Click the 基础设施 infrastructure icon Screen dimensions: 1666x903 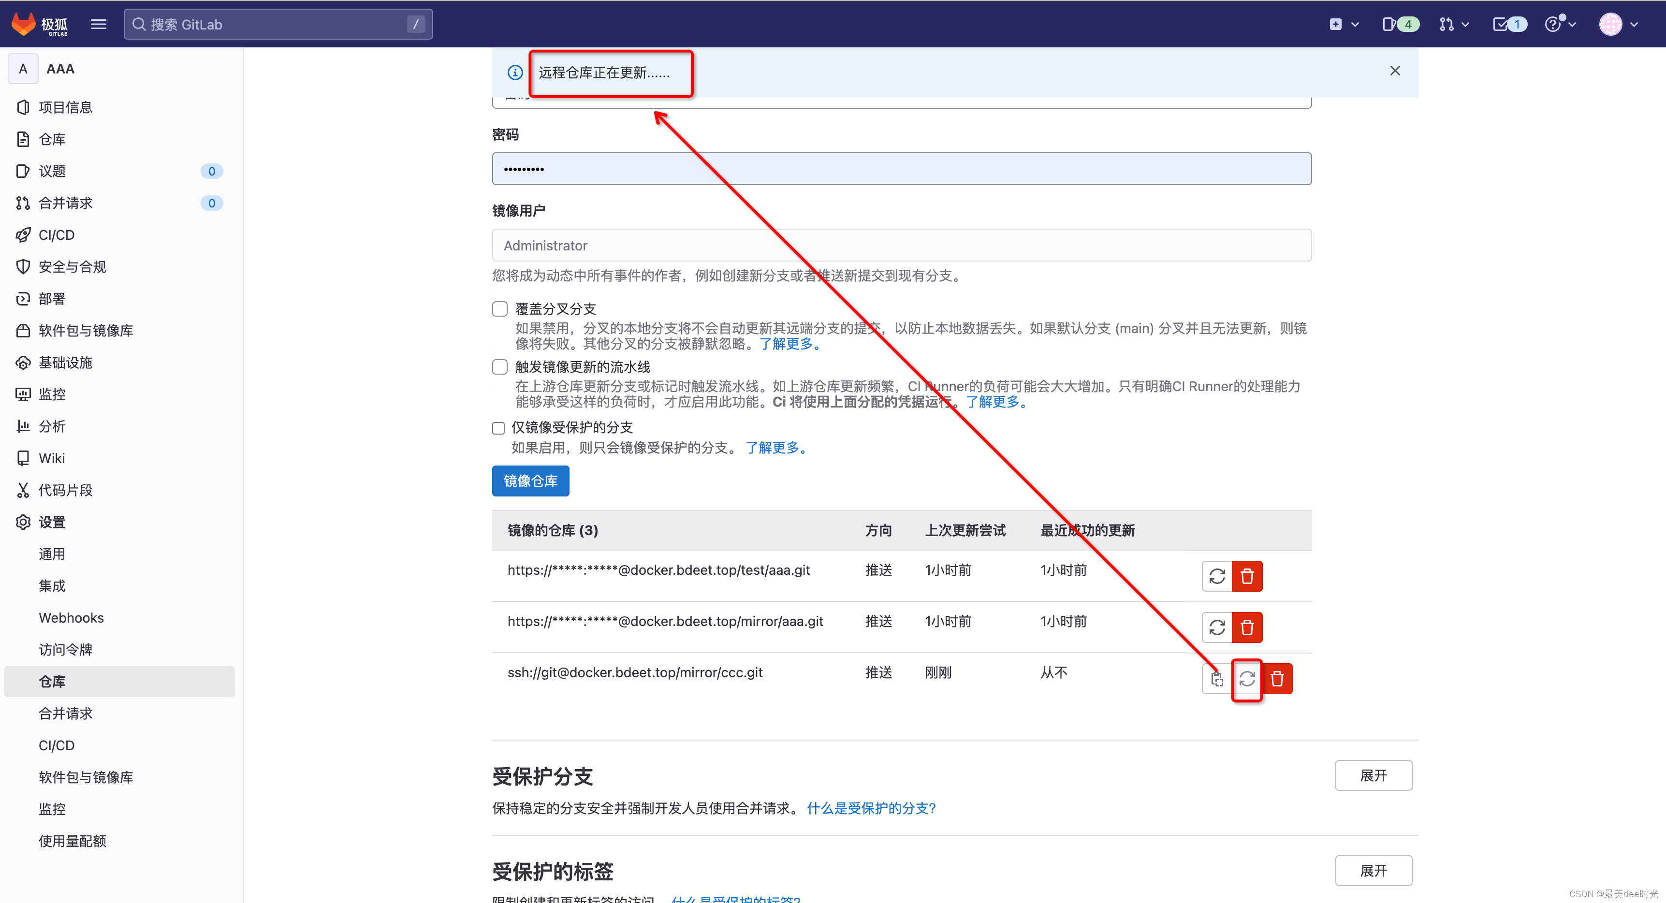pyautogui.click(x=23, y=362)
